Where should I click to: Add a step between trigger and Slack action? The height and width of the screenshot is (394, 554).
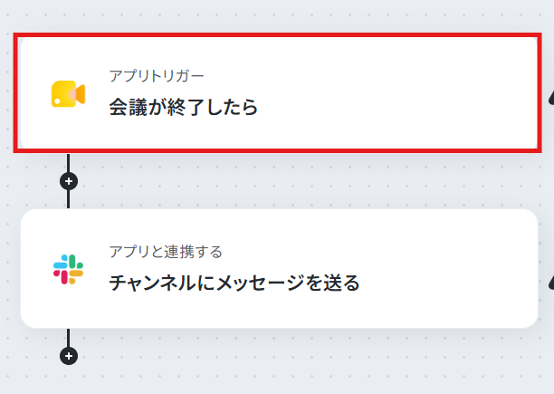click(69, 181)
